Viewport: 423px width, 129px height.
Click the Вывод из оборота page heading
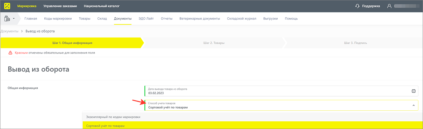pos(38,69)
